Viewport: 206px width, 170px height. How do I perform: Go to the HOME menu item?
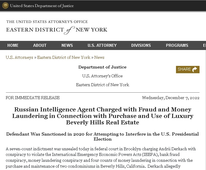point(13,45)
